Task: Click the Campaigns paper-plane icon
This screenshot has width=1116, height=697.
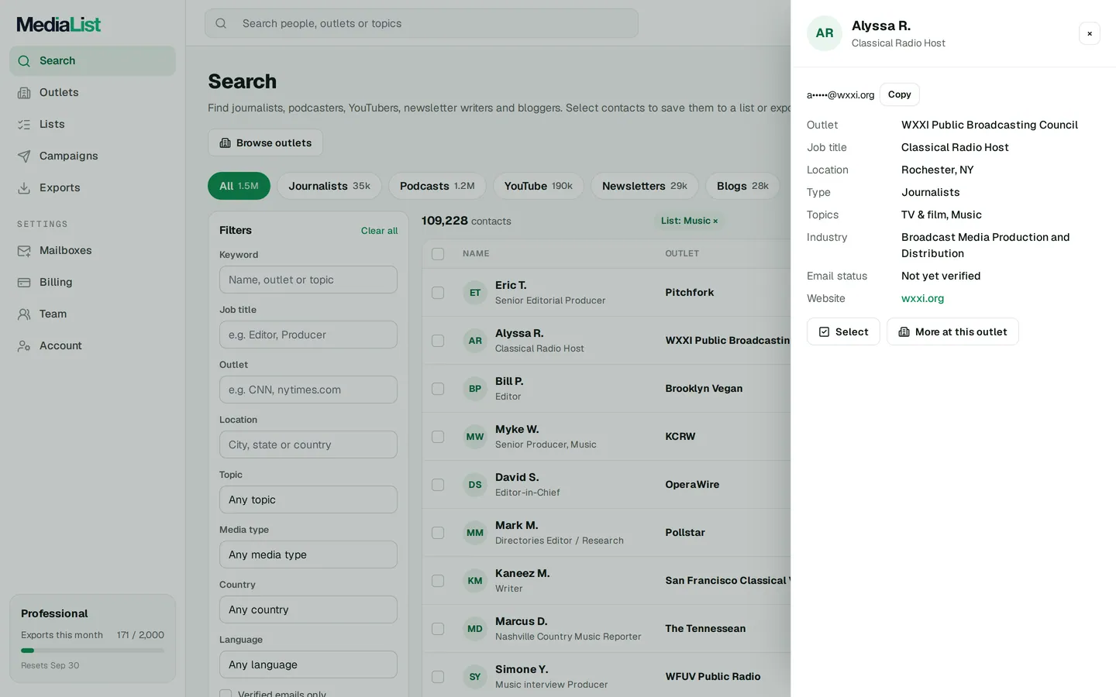Action: (x=24, y=156)
